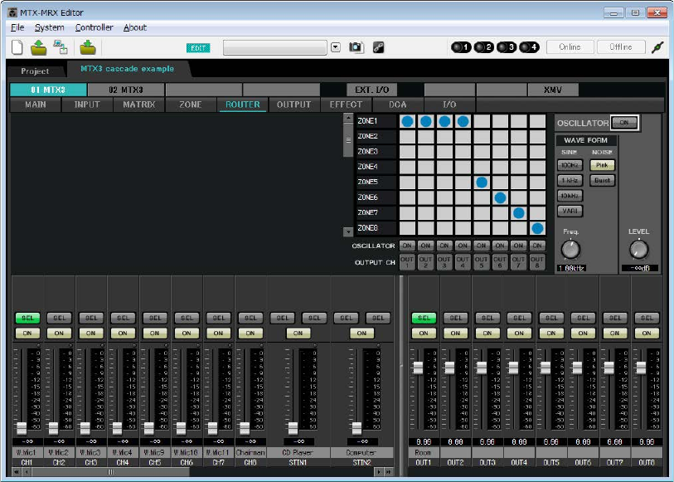Toggle ON button for the OUT1 channel
The image size is (674, 482).
[x=424, y=333]
